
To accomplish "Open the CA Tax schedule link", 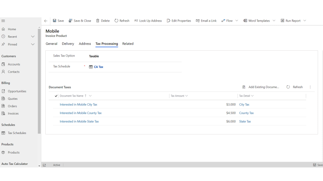I will (x=99, y=67).
